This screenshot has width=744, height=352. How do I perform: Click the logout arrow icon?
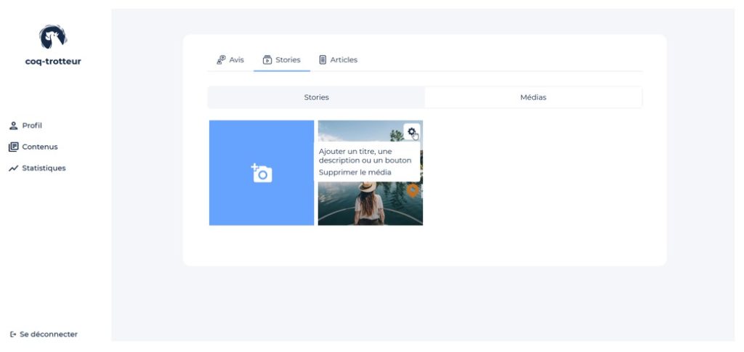point(13,335)
